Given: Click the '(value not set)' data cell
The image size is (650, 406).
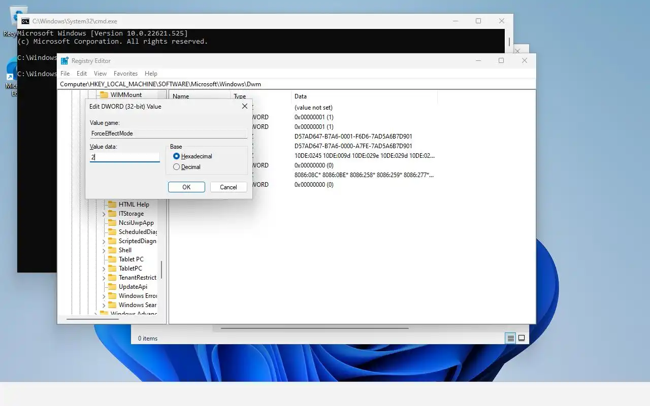Looking at the screenshot, I should tap(313, 108).
